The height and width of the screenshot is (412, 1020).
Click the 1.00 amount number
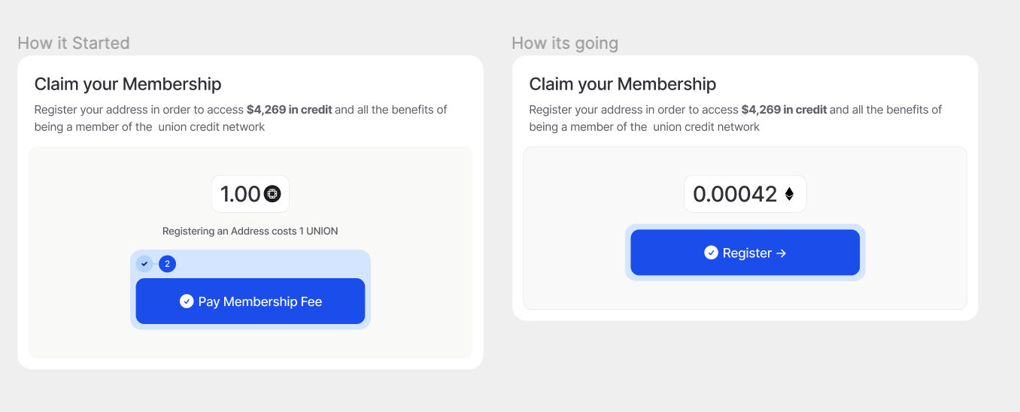point(240,194)
